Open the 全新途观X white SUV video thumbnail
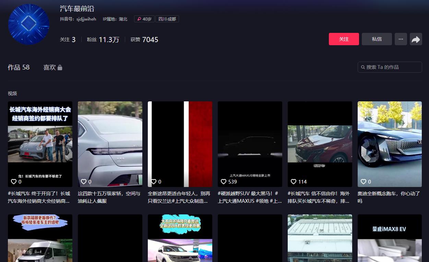Image resolution: width=429 pixels, height=262 pixels. coord(180,238)
